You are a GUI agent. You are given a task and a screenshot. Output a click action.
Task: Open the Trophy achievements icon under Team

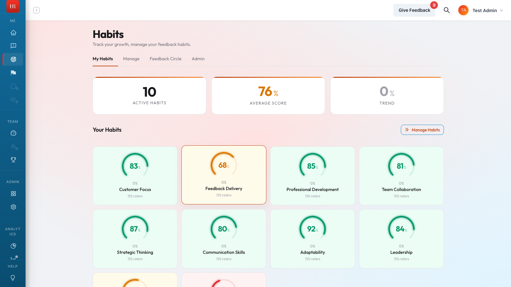[x=13, y=159]
